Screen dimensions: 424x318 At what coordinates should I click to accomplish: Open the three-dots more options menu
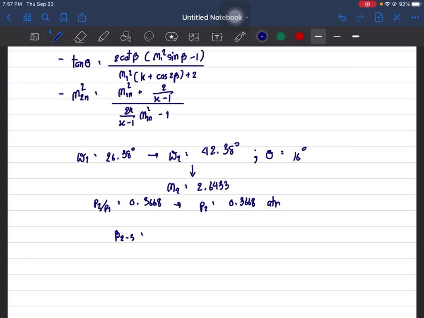point(414,17)
